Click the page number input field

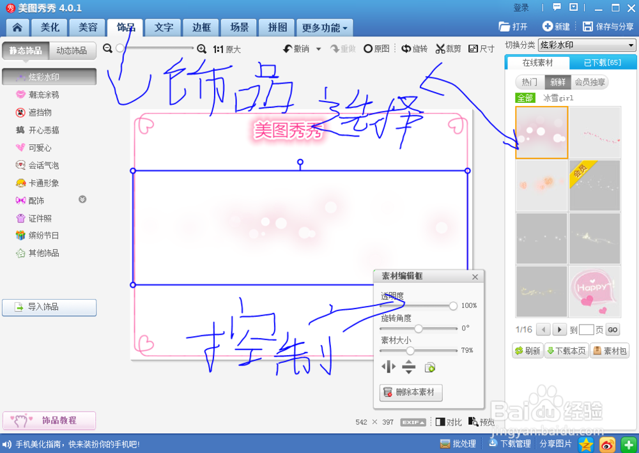click(586, 330)
